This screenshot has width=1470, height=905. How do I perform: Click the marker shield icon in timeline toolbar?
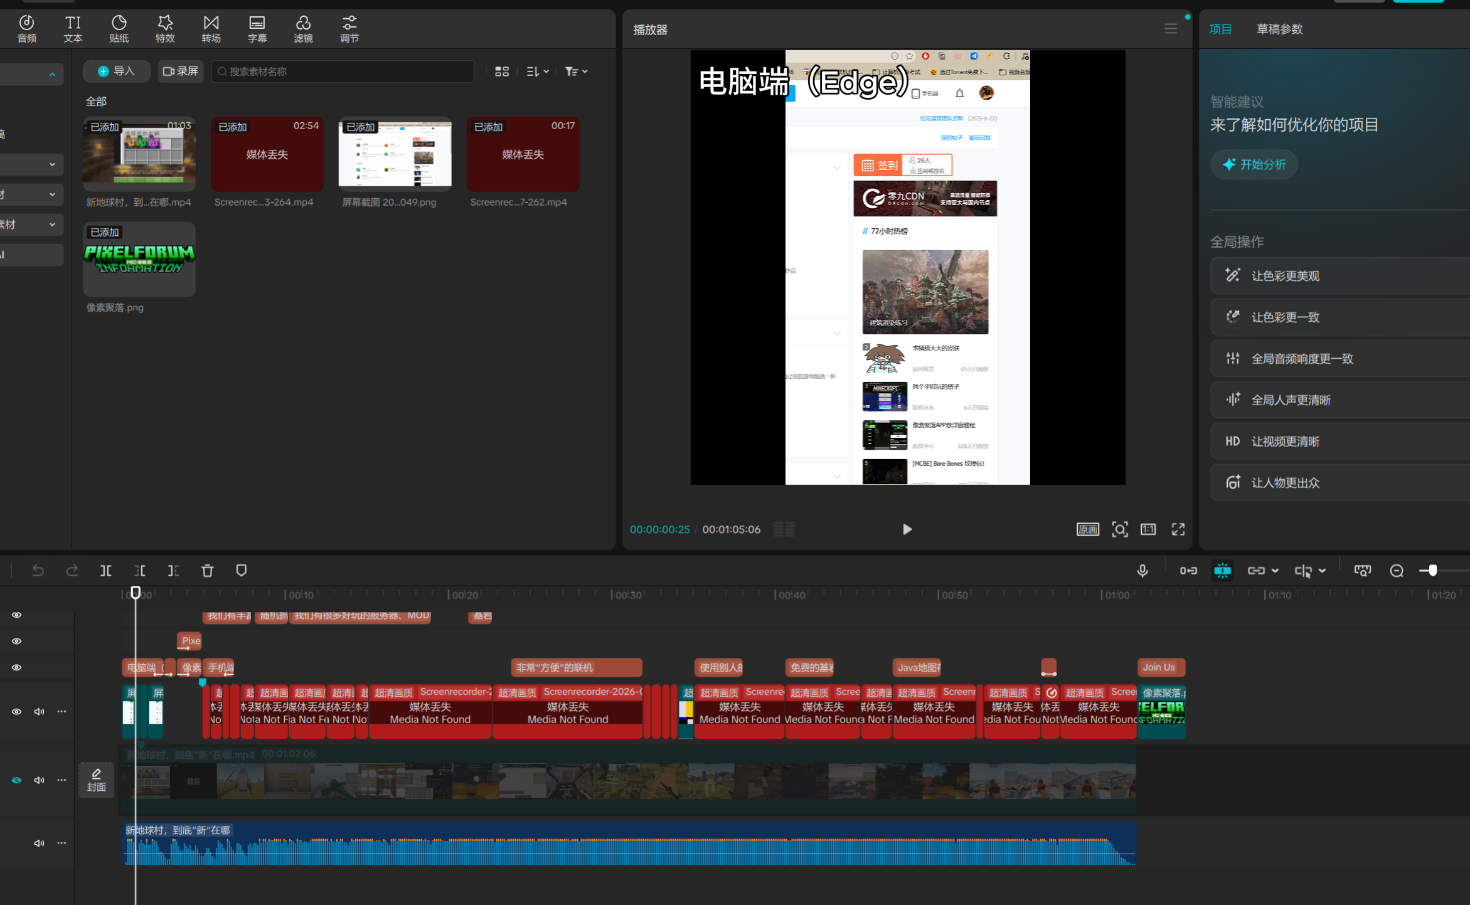click(241, 570)
